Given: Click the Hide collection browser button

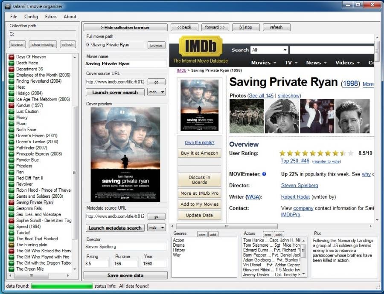Looking at the screenshot, I should point(125,27).
